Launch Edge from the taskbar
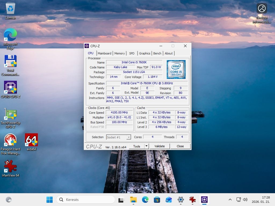 [145, 200]
